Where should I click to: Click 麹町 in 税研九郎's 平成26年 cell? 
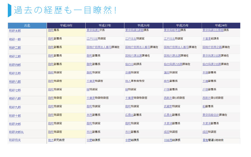pyautogui.click(x=128, y=106)
